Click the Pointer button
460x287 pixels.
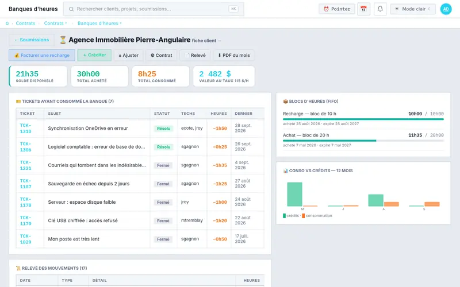pos(337,9)
